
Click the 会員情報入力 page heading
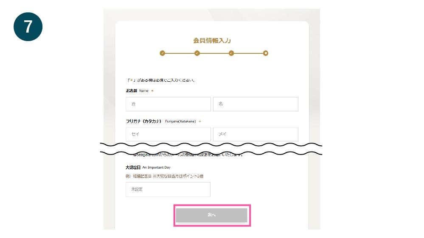click(x=212, y=41)
